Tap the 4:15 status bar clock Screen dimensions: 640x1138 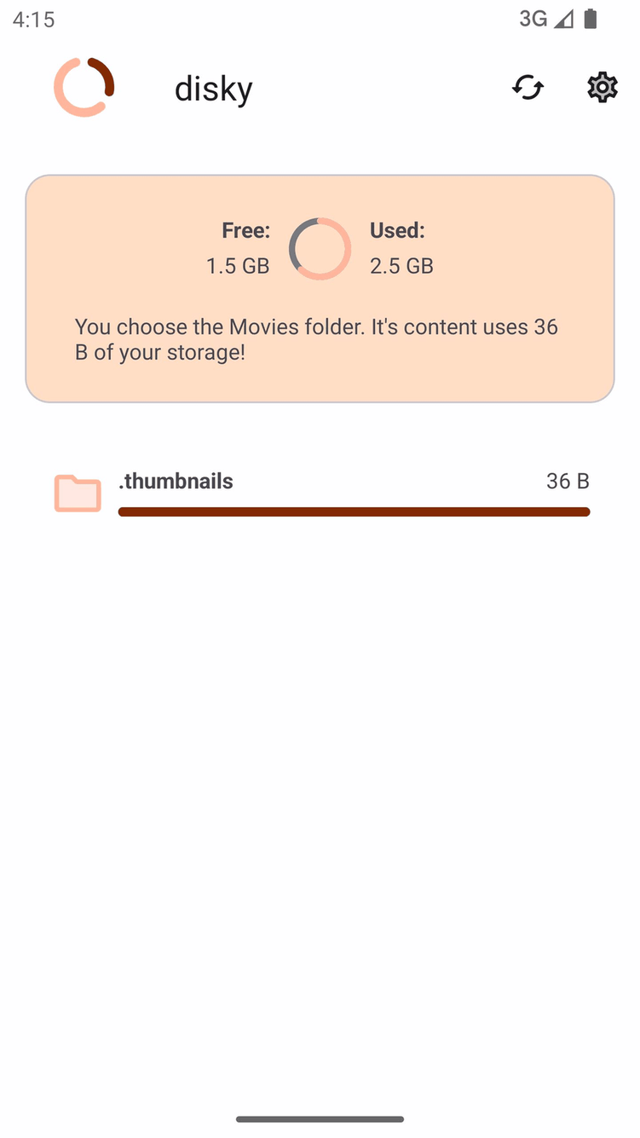(x=34, y=19)
